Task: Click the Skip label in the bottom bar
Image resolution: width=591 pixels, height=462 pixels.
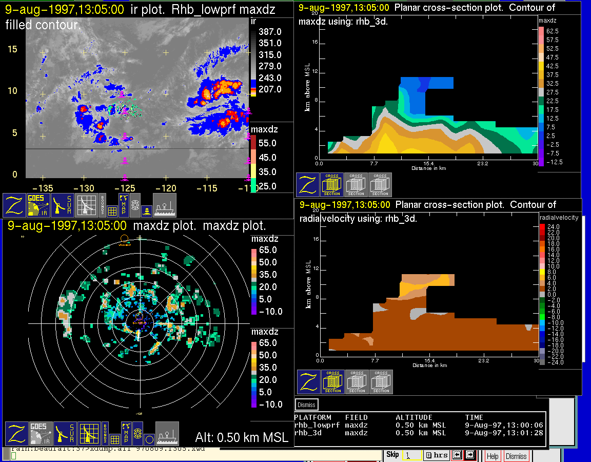Action: point(392,455)
